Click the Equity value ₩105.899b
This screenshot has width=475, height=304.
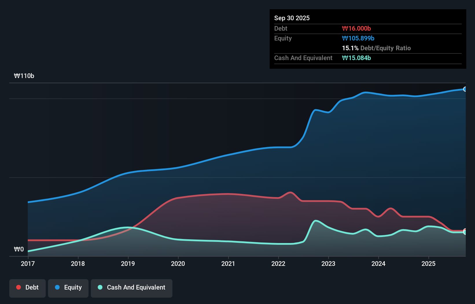[358, 38]
